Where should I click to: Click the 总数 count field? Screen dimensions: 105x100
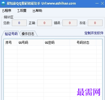click(x=19, y=23)
